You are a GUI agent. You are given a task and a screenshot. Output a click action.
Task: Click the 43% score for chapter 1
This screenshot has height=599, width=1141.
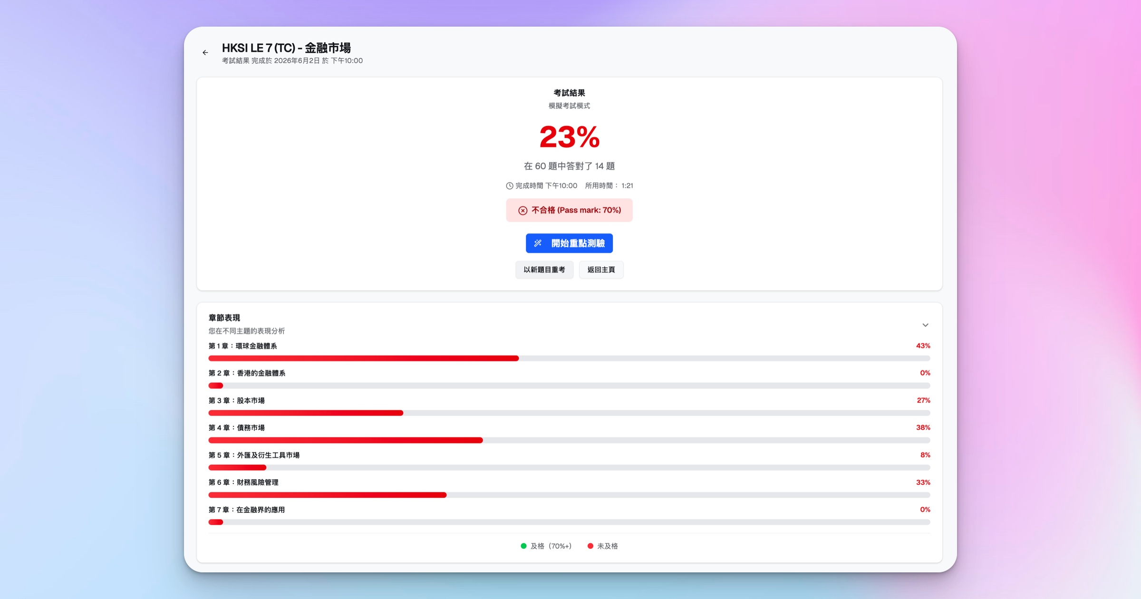pyautogui.click(x=923, y=346)
